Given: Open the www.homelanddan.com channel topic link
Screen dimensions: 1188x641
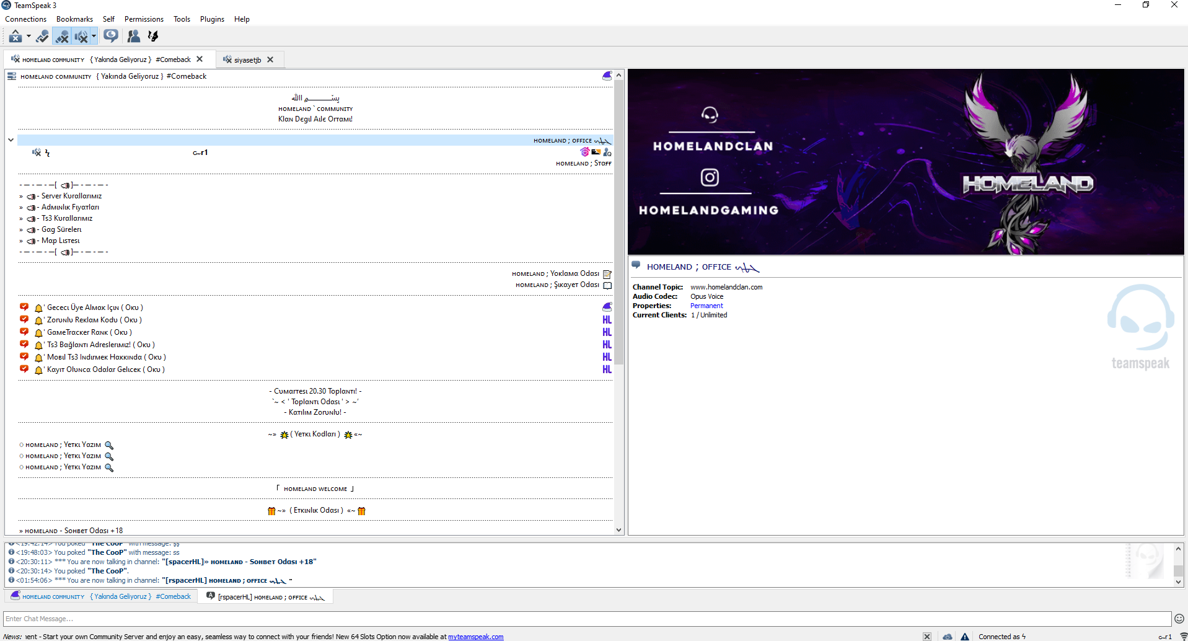Looking at the screenshot, I should pyautogui.click(x=726, y=287).
